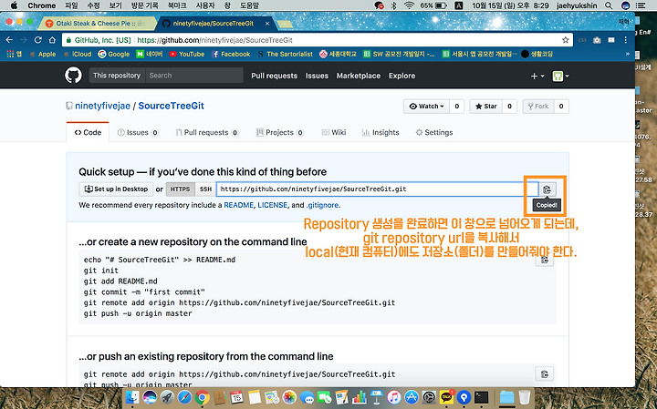Switch clone URL to SSH
Image resolution: width=657 pixels, height=409 pixels.
(x=205, y=189)
